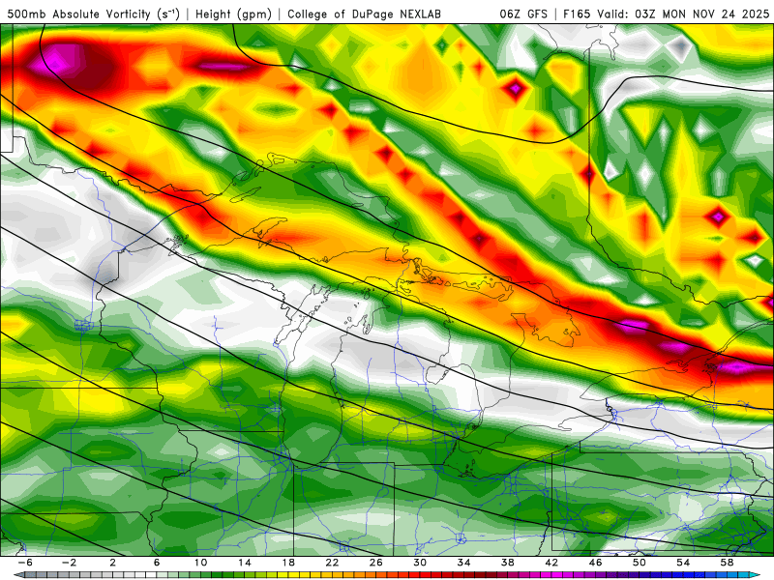The height and width of the screenshot is (580, 774).
Task: Click the '500mb Absolute Vorticity' title text
Action: [x=78, y=14]
